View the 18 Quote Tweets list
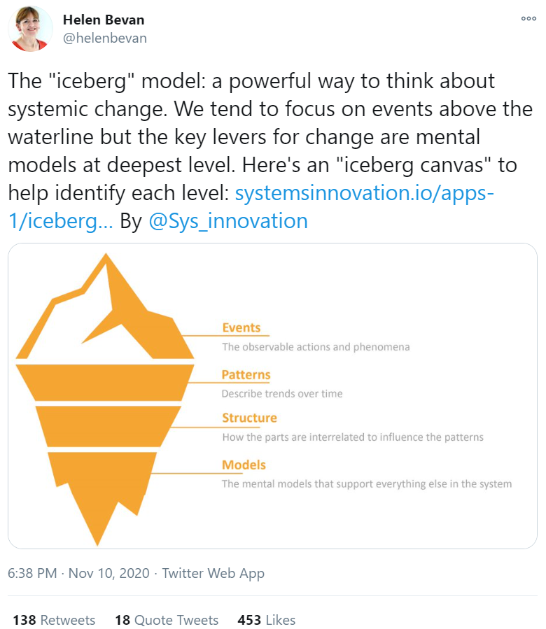This screenshot has height=629, width=546. tap(167, 620)
